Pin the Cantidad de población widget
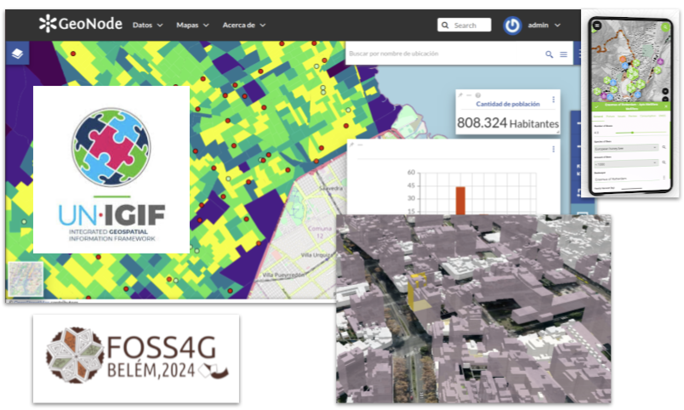Screen dimensions: 684x410 click(460, 95)
